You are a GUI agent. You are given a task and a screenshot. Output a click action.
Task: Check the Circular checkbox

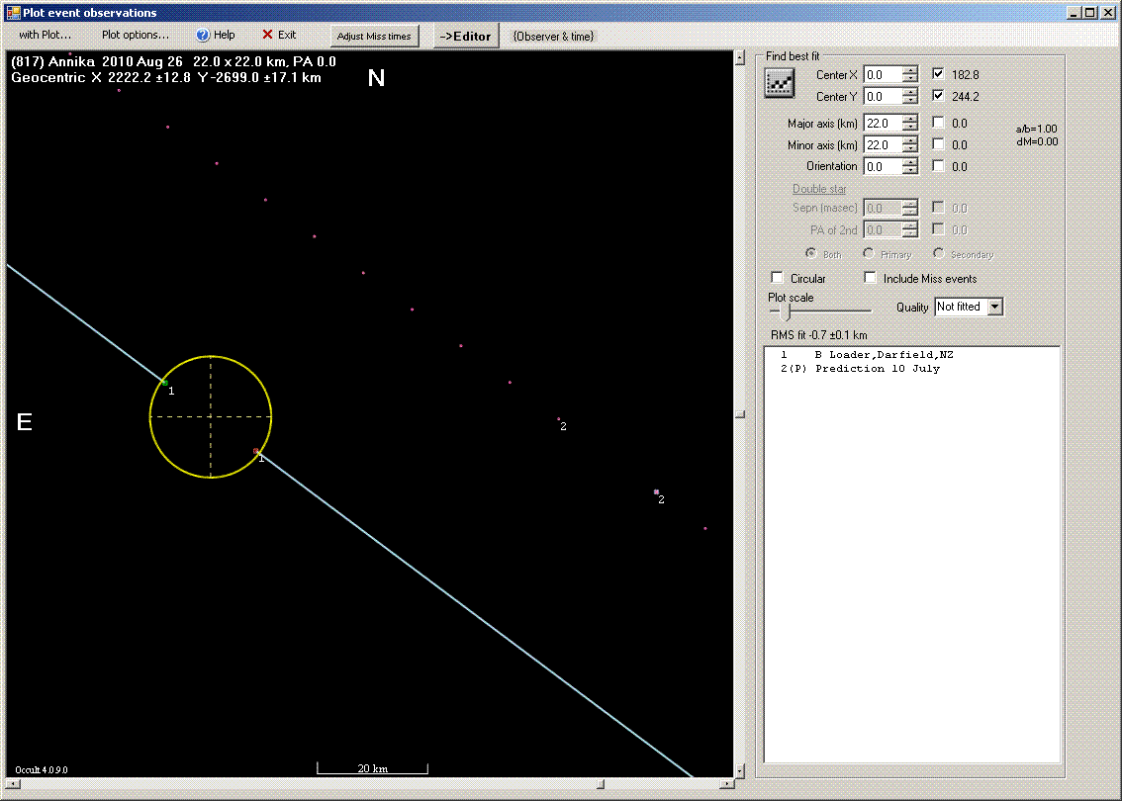(777, 278)
